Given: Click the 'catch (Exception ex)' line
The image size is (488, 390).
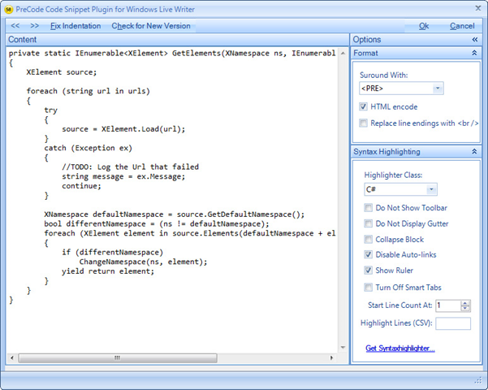Looking at the screenshot, I should (88, 148).
